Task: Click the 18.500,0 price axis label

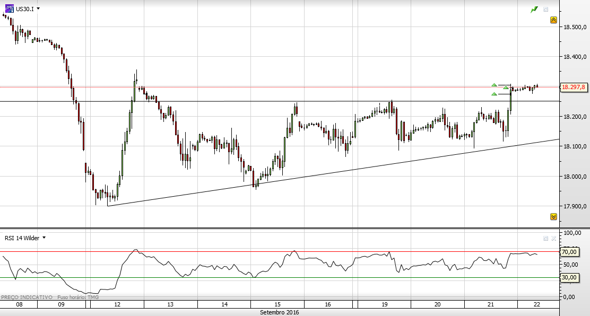Action: 575,27
